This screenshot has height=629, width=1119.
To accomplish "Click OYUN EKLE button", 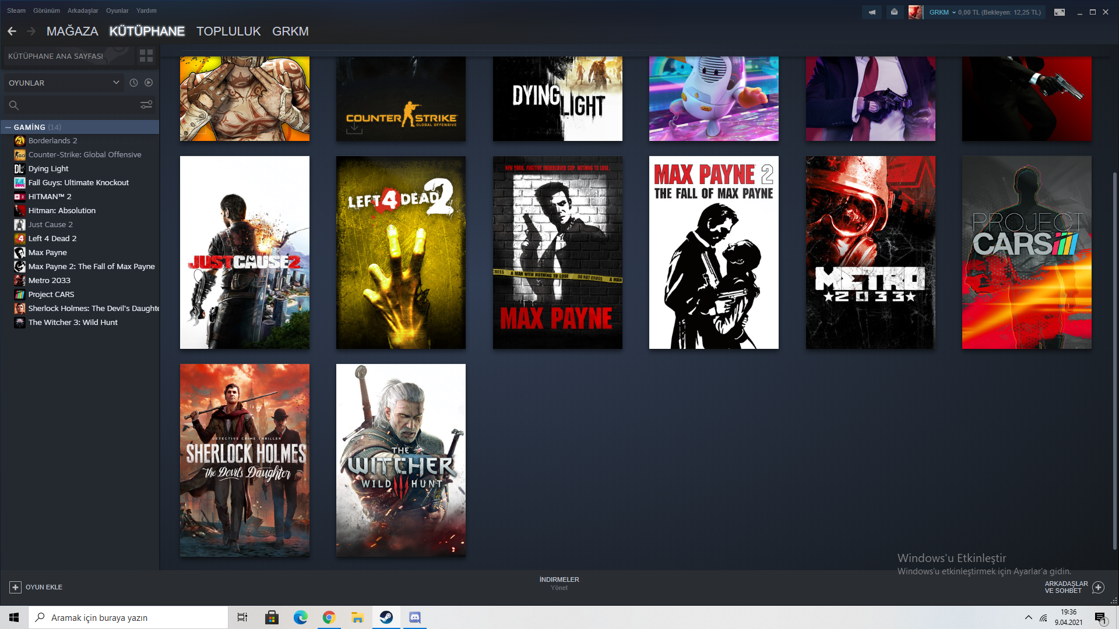I will [x=36, y=587].
